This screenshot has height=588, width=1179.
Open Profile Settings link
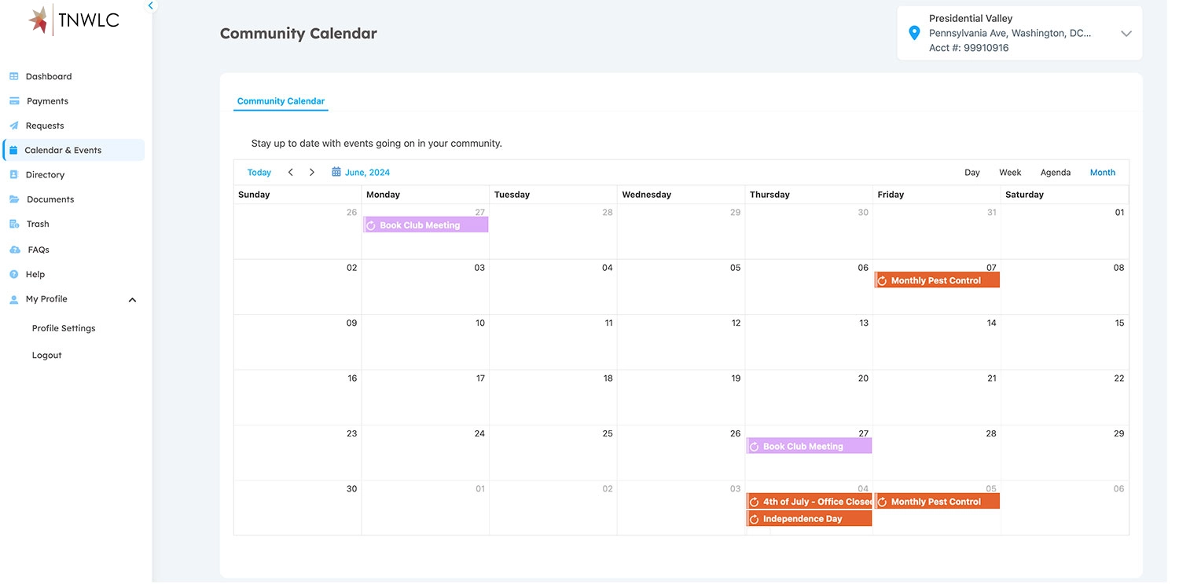click(64, 329)
